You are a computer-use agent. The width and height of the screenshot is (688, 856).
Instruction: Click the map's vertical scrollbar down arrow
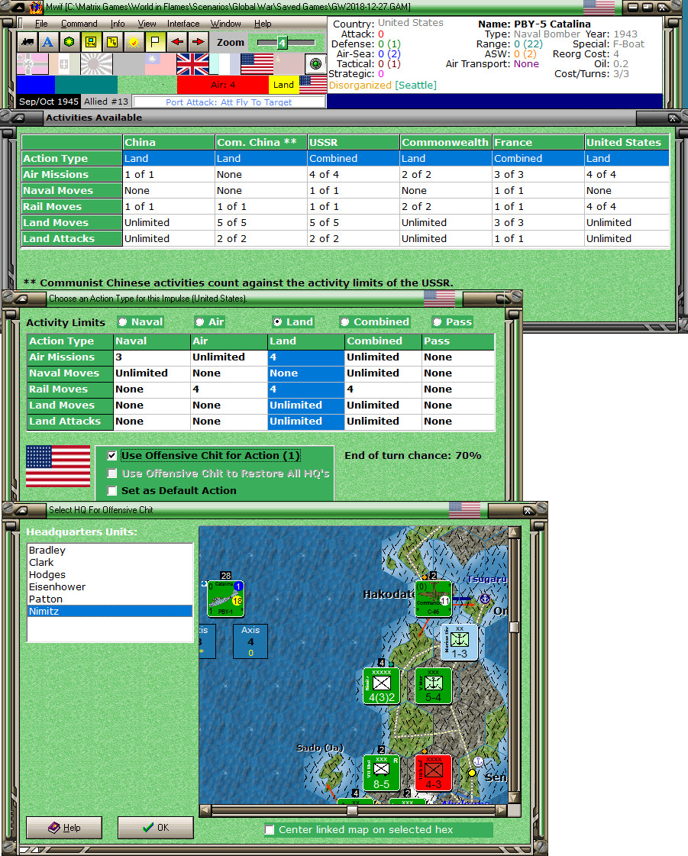click(514, 798)
